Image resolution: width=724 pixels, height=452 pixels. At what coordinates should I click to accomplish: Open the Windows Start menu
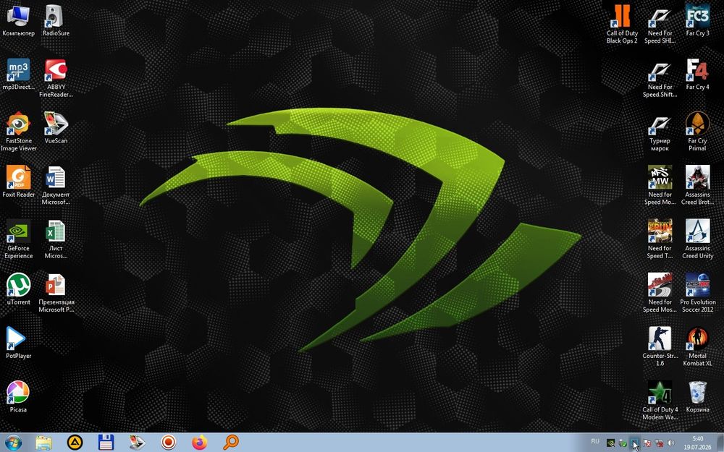(13, 443)
